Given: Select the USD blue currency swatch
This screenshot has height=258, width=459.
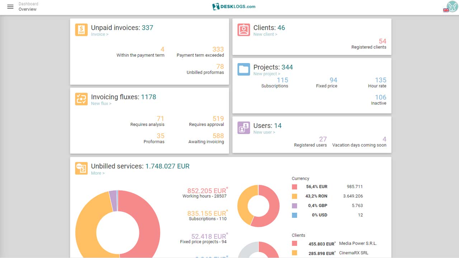Looking at the screenshot, I should (x=294, y=215).
